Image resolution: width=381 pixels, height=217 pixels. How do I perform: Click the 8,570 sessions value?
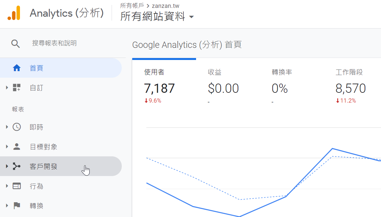(351, 88)
